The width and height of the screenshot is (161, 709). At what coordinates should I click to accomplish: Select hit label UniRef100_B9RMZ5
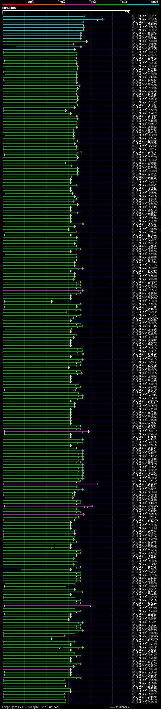(144, 24)
